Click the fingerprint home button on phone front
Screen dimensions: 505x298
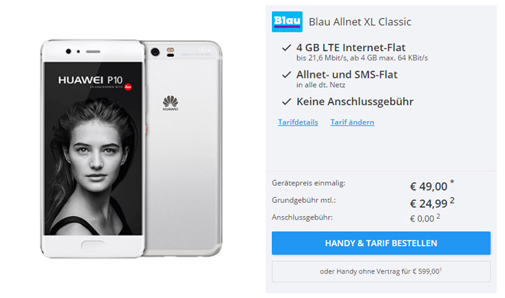tap(93, 246)
